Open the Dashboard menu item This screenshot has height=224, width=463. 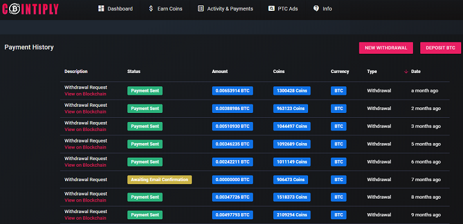[116, 9]
